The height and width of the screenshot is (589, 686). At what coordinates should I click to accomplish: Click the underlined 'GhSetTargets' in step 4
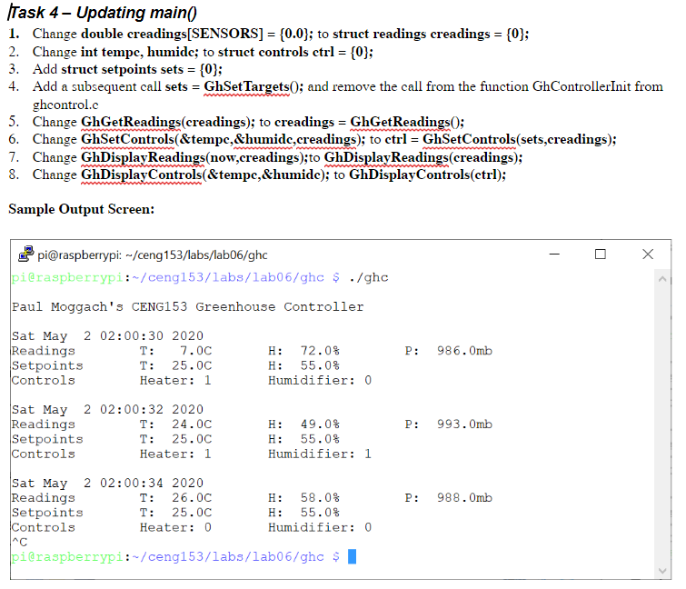247,86
